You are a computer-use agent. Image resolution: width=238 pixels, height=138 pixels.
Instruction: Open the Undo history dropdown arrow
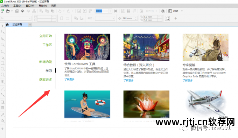pyautogui.click(x=64, y=11)
